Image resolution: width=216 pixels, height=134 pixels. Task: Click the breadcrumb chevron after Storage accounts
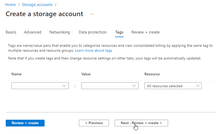(x=55, y=5)
